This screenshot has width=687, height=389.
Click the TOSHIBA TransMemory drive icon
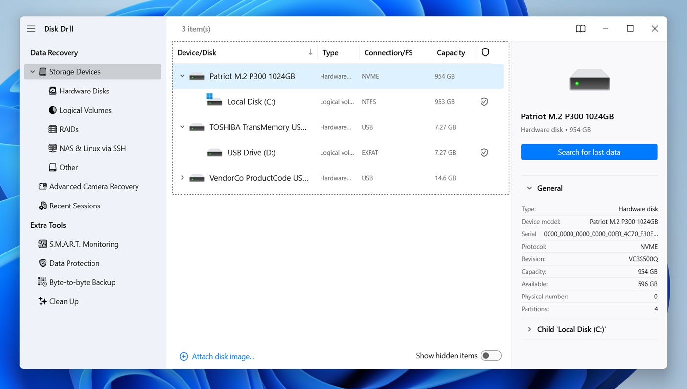pos(197,128)
